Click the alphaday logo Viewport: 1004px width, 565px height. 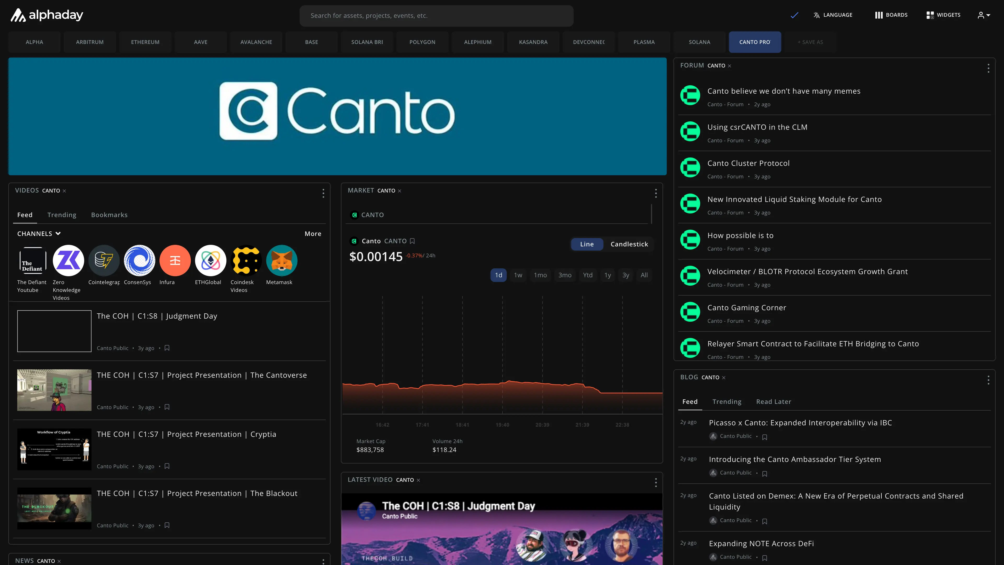(46, 15)
